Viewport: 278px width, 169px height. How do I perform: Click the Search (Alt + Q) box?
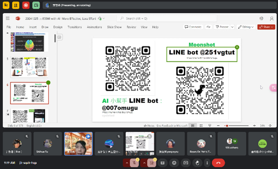[167, 19]
